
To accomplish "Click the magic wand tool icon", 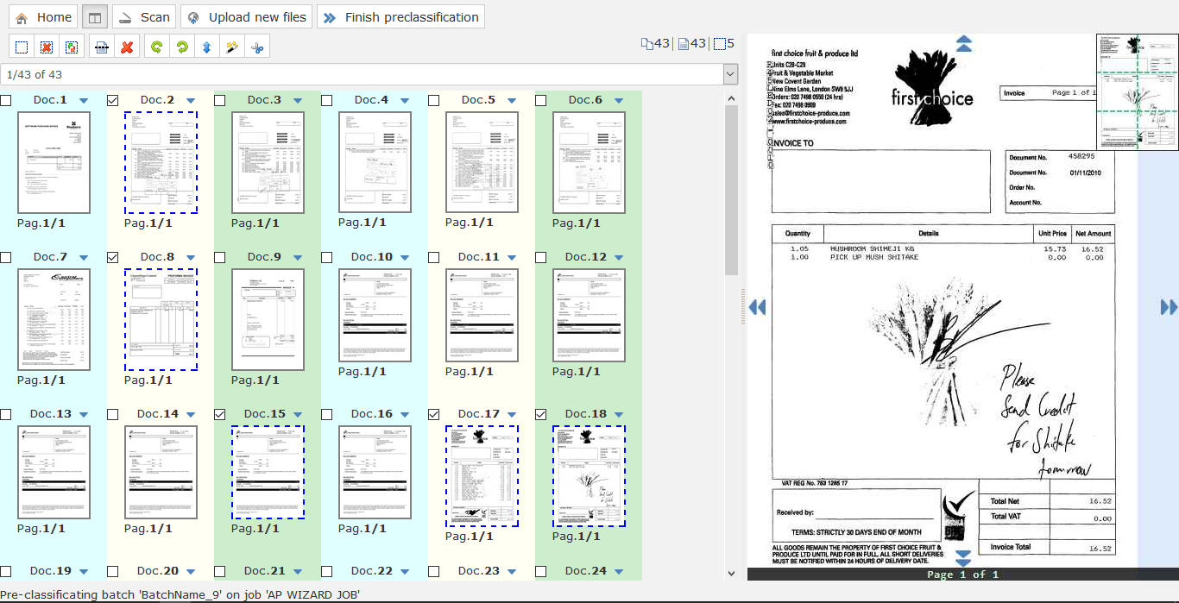I will (x=231, y=47).
